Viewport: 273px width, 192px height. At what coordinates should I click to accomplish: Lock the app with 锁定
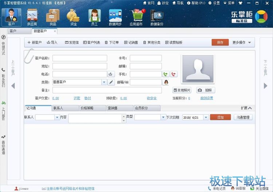(x=163, y=3)
